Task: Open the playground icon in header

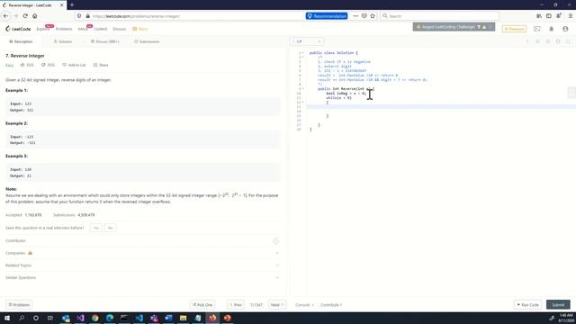Action: coord(537,29)
